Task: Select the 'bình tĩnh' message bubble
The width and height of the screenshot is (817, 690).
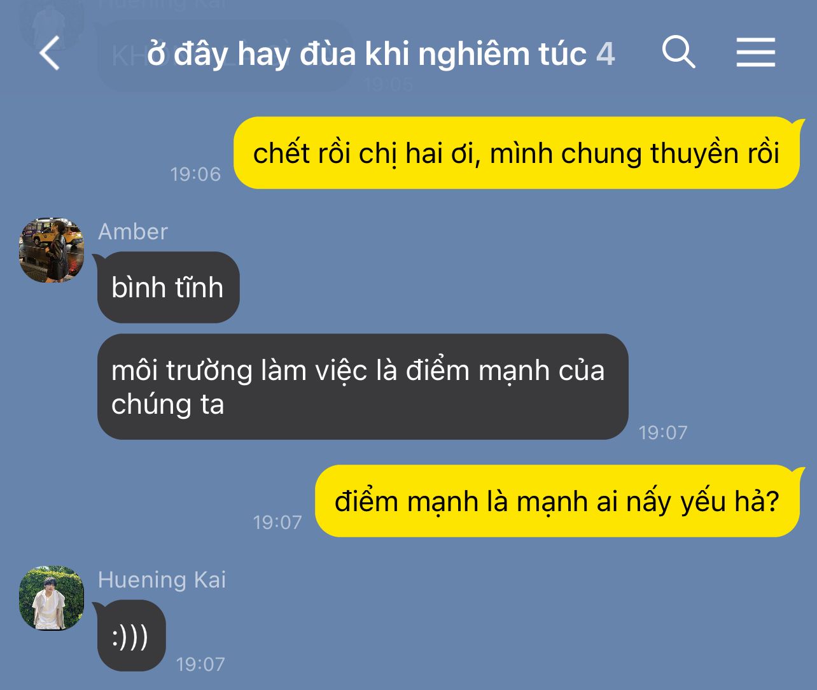Action: (168, 287)
